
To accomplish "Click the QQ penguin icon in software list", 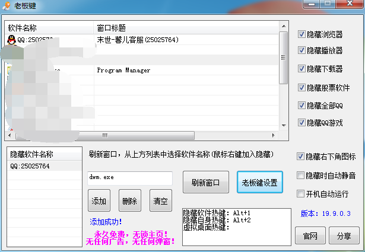I will (11, 40).
